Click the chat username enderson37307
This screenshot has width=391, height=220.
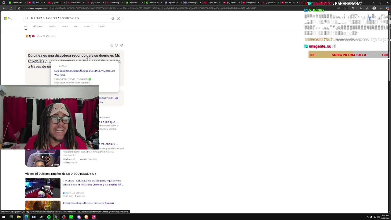pos(318,40)
